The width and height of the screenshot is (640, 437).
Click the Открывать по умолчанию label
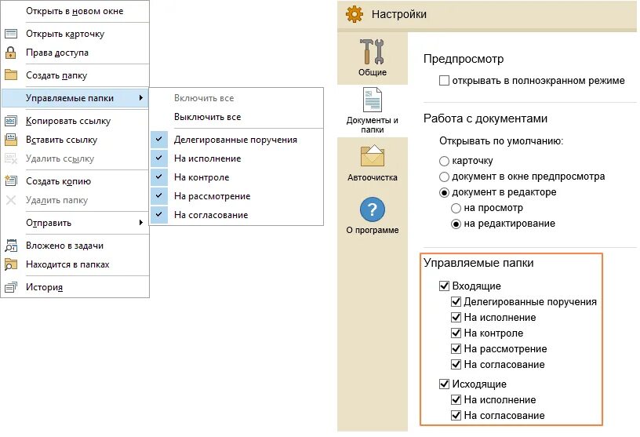[501, 141]
